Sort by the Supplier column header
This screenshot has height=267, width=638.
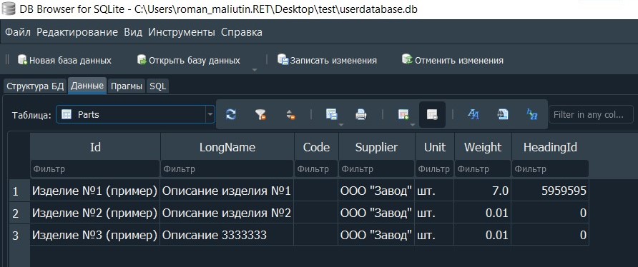376,147
